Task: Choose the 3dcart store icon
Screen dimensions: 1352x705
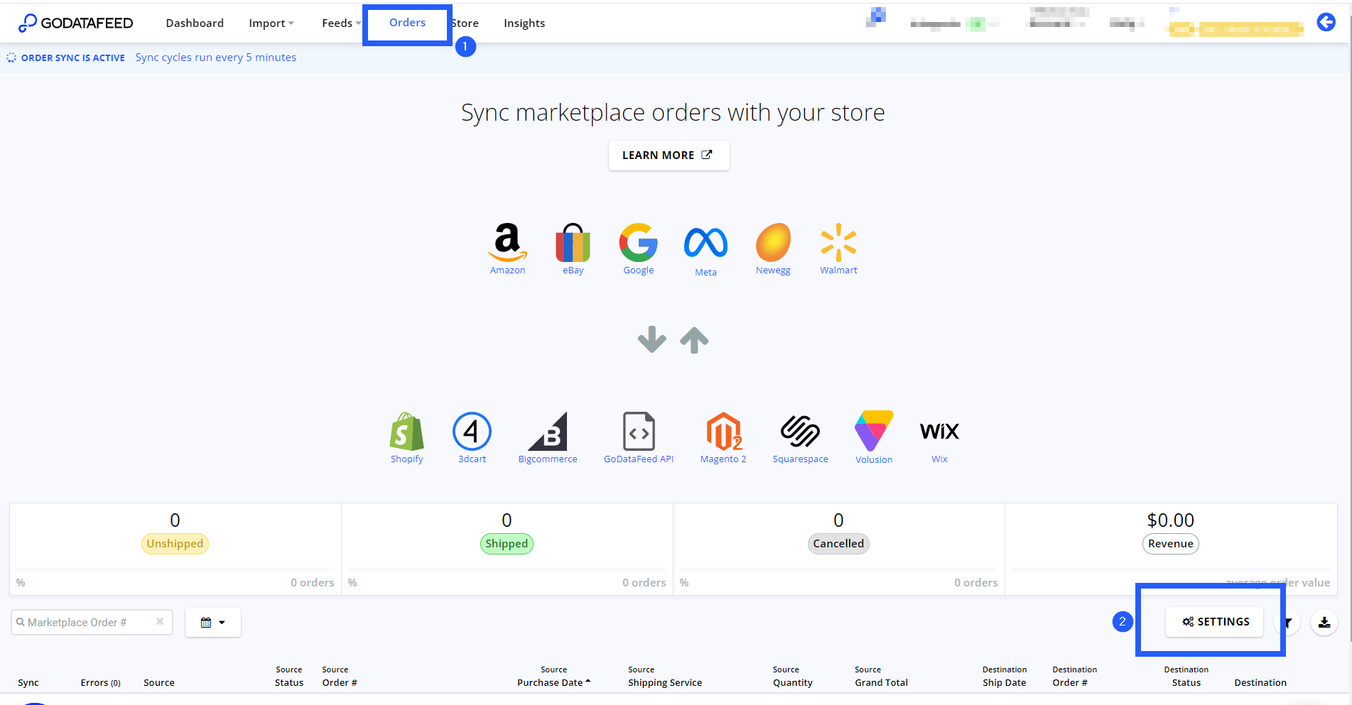Action: tap(472, 431)
